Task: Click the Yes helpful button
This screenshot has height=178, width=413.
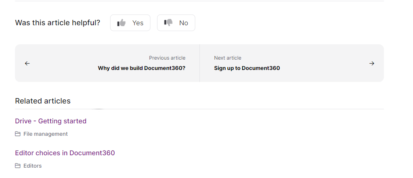Action: point(130,23)
